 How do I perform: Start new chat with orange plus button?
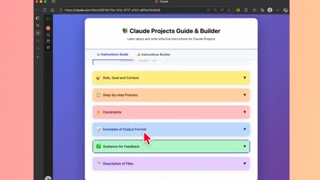click(x=48, y=28)
